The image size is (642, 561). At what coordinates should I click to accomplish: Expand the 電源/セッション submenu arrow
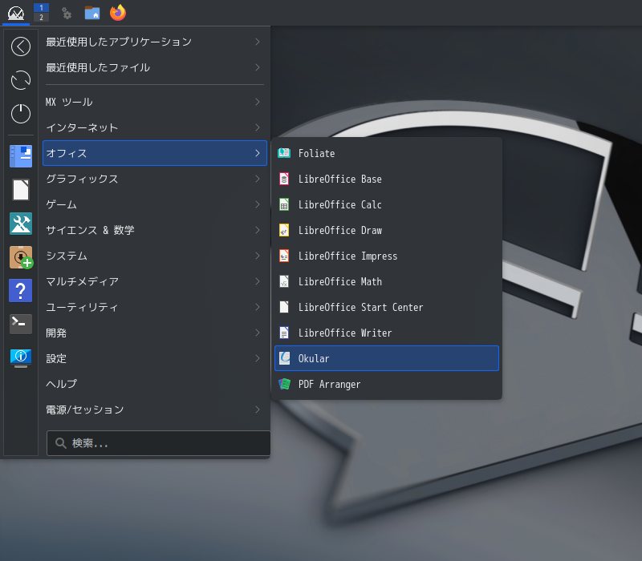click(257, 410)
